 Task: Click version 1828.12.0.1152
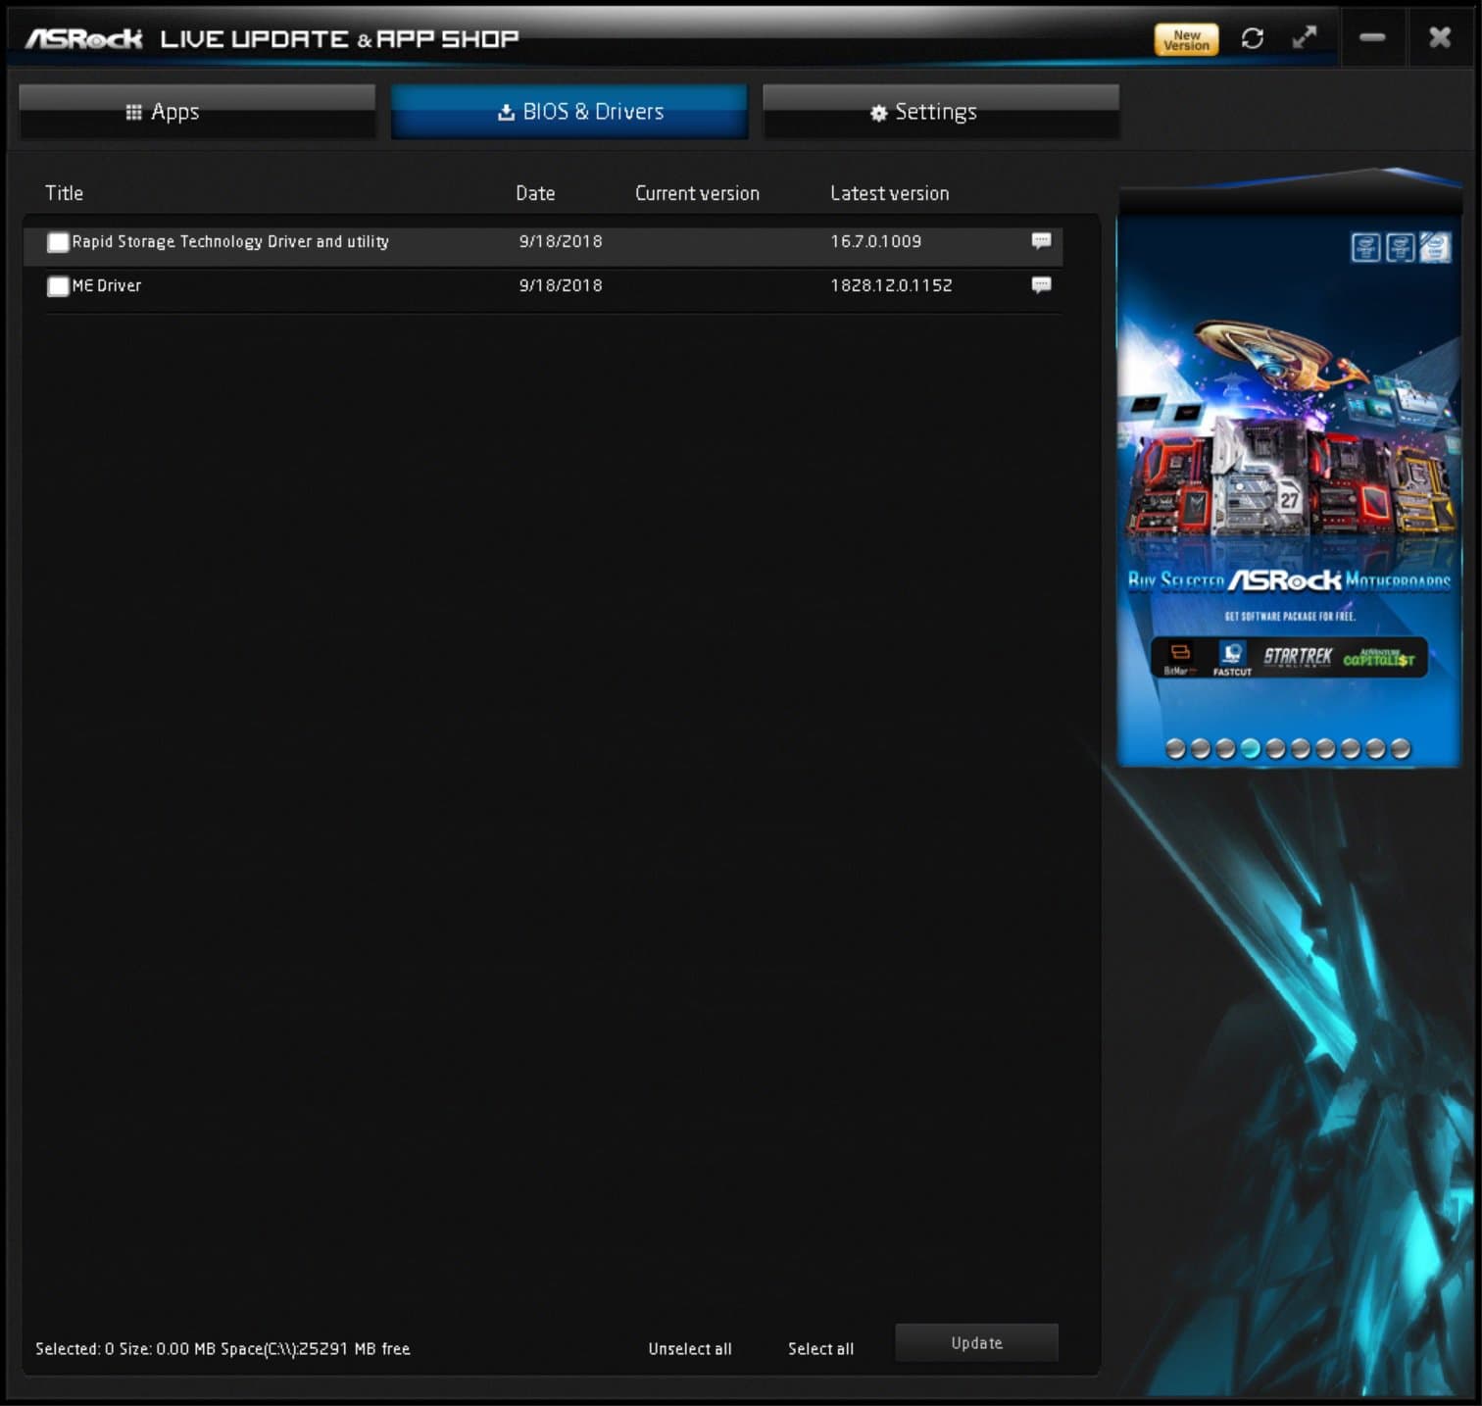pyautogui.click(x=891, y=285)
